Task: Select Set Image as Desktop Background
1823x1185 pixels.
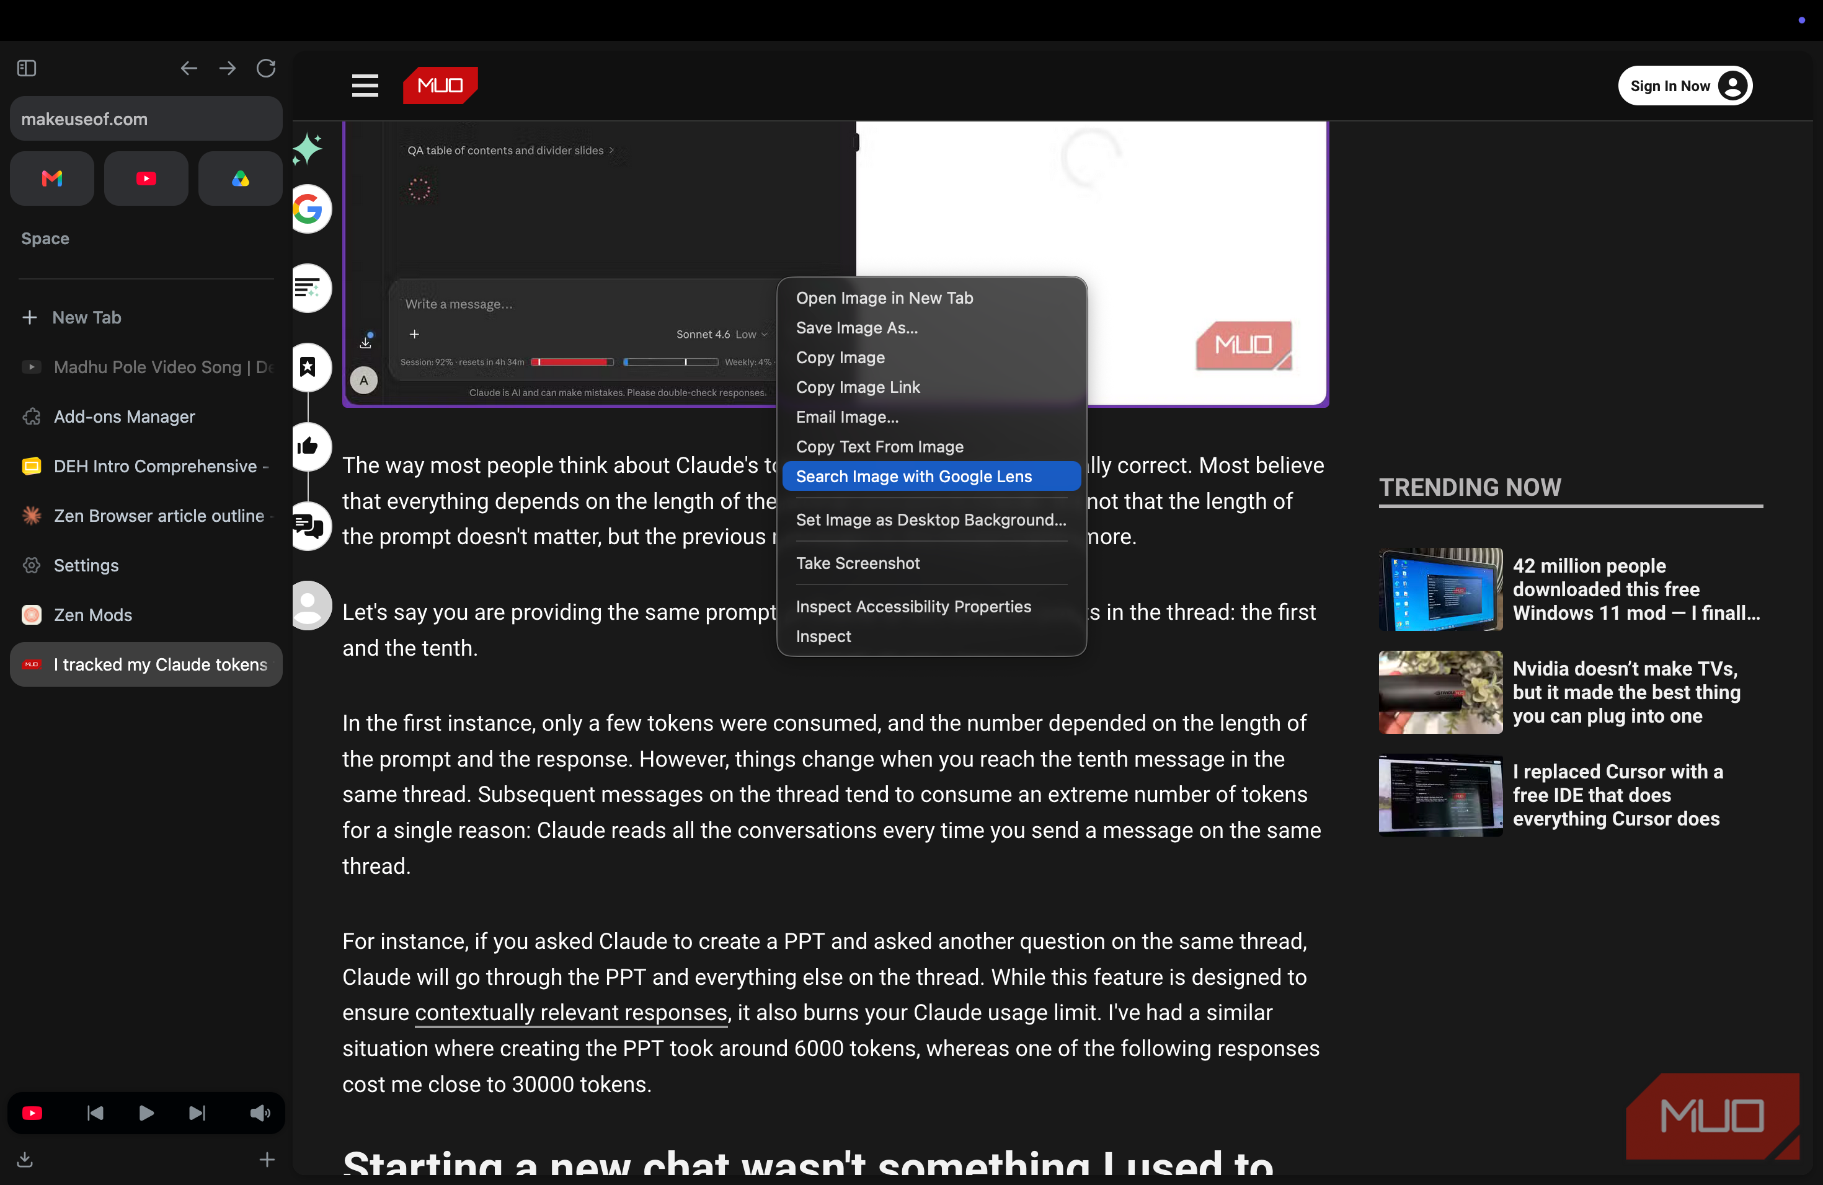Action: [x=931, y=520]
